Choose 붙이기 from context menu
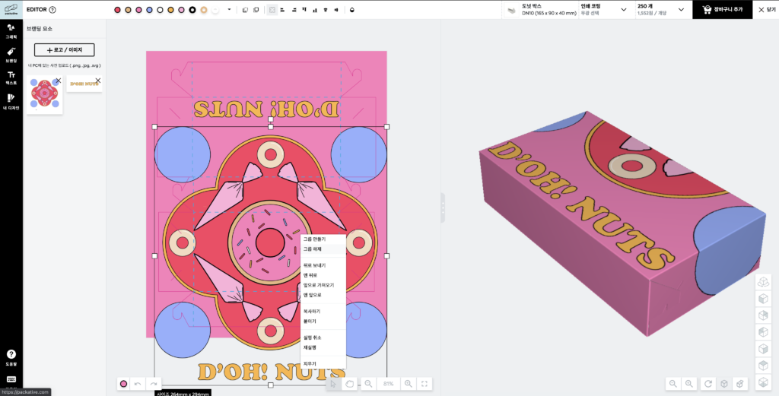Screen dimensions: 779x396 [323, 322]
